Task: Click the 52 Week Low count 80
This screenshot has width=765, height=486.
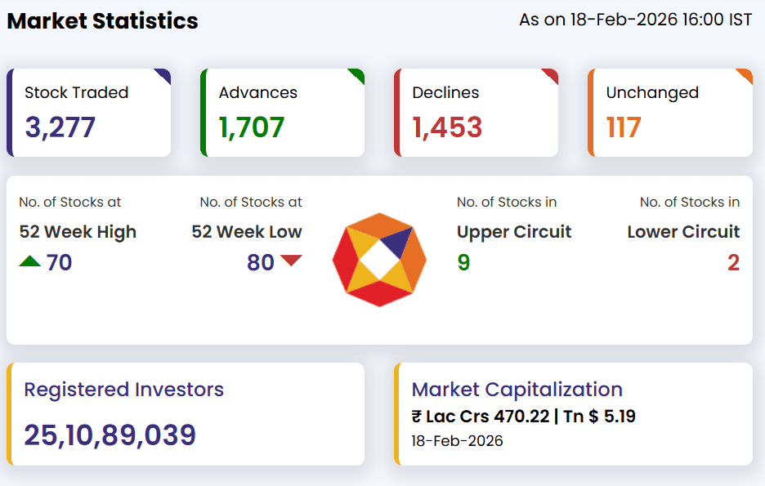Action: (260, 263)
